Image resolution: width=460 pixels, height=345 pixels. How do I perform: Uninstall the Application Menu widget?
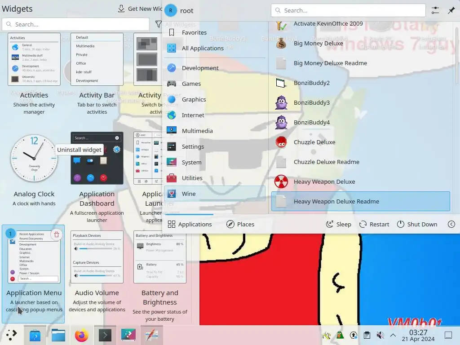[56, 234]
